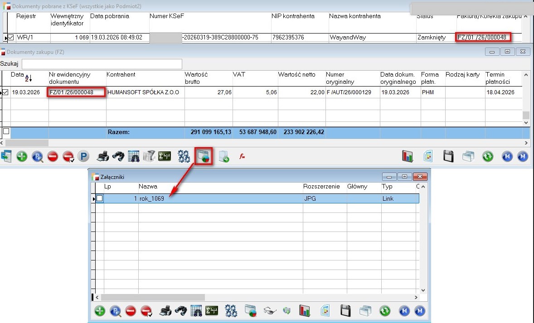
Task: Click sunglasses preview icon in Załączniki toolbar
Action: click(269, 311)
